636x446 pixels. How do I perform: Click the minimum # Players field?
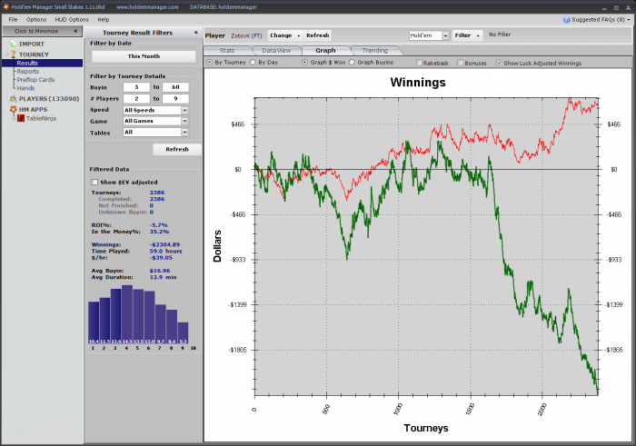(x=136, y=98)
